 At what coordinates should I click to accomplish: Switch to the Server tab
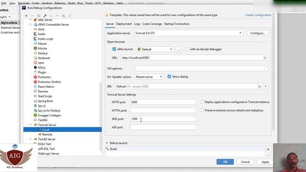pos(110,24)
